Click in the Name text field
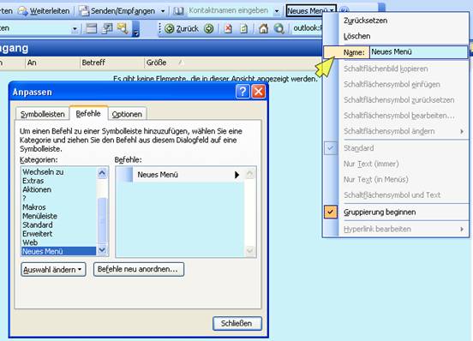Viewport: 473px width, 341px height. [x=418, y=52]
